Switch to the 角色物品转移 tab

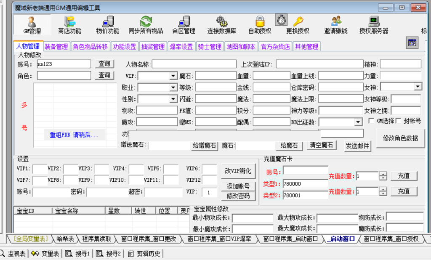(x=90, y=47)
